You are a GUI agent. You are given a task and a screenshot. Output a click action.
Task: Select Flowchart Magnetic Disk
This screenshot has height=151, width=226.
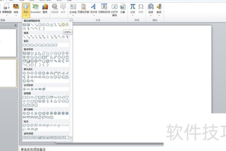coord(28,105)
